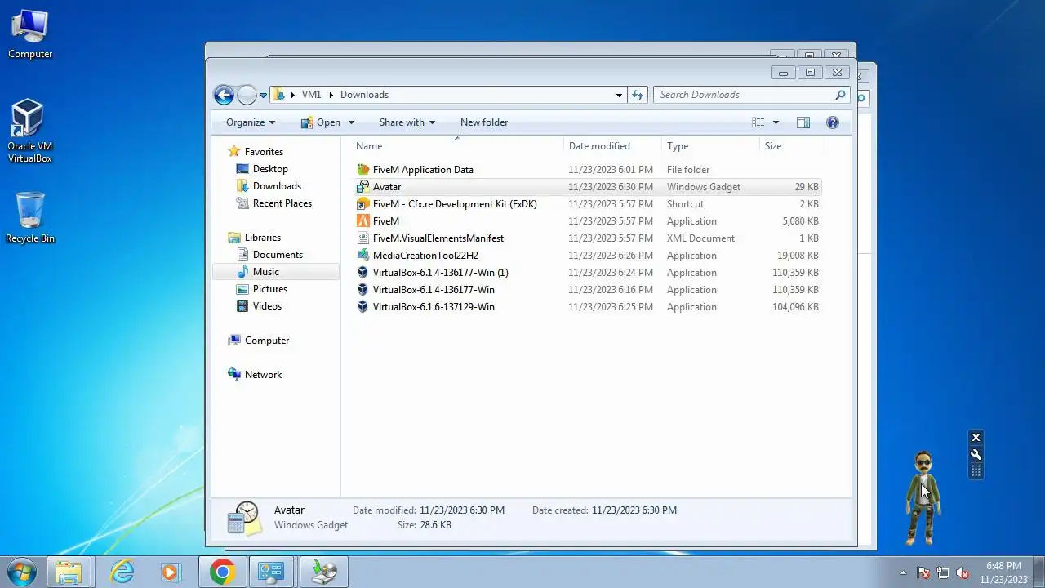Open the Avatar gadget options wrench

pyautogui.click(x=976, y=455)
